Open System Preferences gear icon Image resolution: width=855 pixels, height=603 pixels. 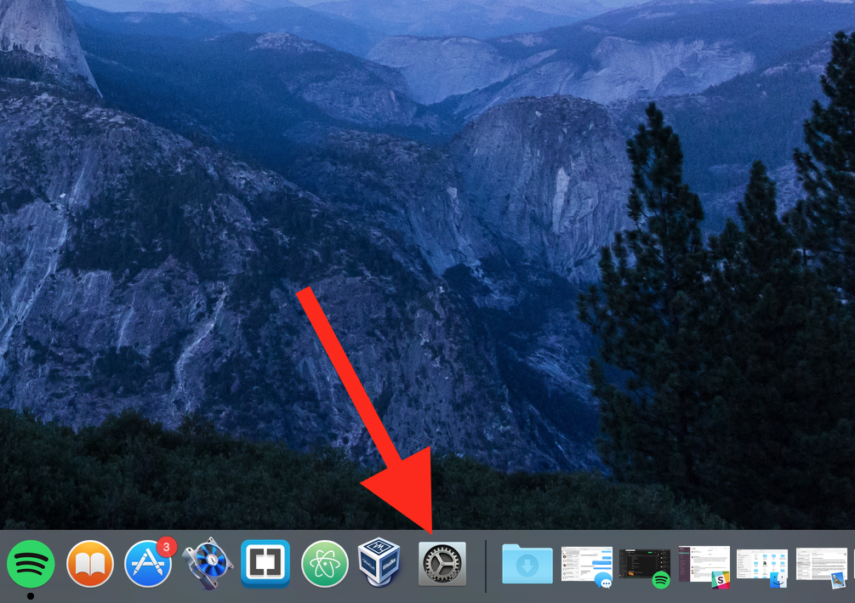coord(442,563)
